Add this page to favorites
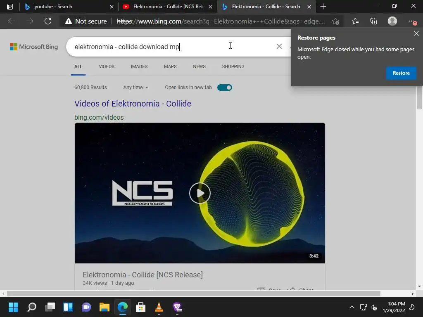 tap(336, 21)
